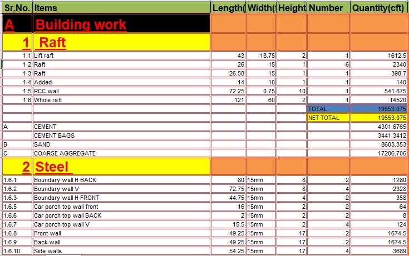This screenshot has height=256, width=409.
Task: Click Car porch top wall front cell
Action: click(121, 207)
